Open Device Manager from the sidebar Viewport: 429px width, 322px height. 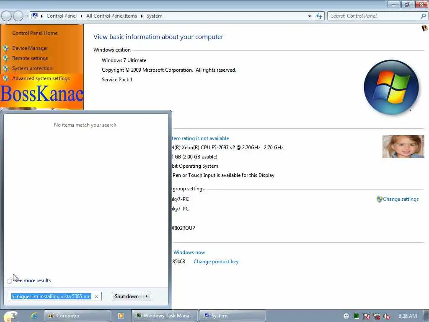(30, 48)
